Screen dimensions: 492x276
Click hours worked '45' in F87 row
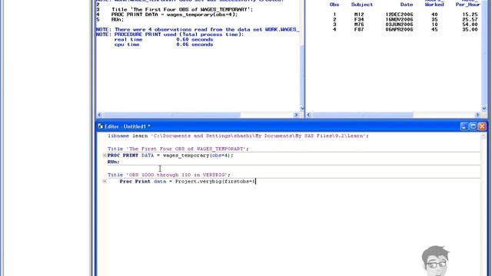coord(434,29)
